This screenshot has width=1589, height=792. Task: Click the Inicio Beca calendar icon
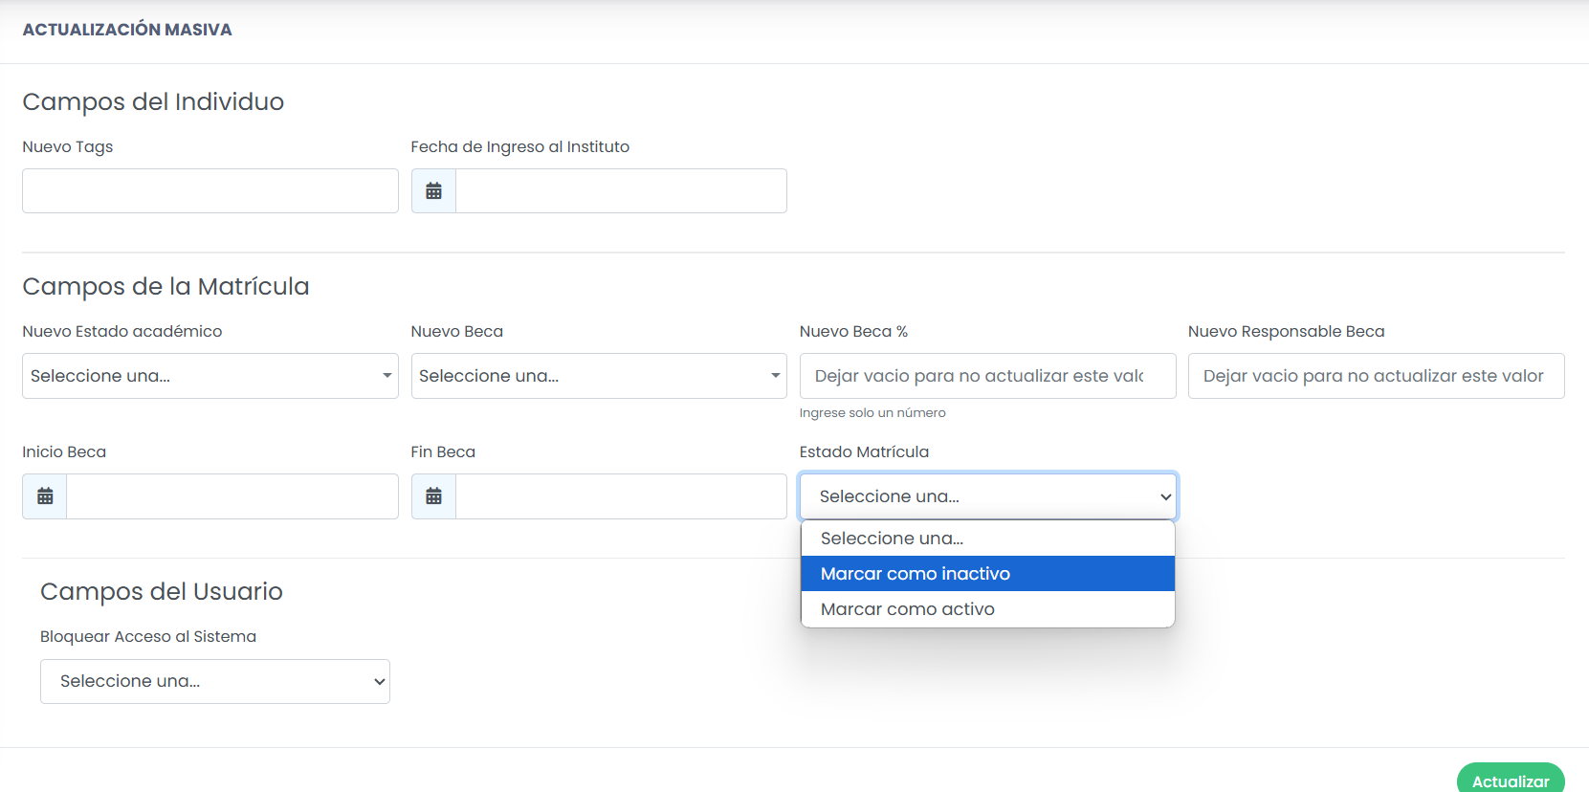pyautogui.click(x=45, y=496)
